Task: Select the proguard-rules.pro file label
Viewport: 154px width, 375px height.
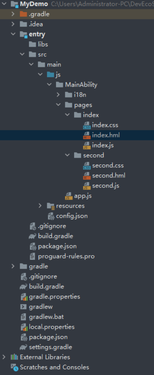Action: point(66,256)
